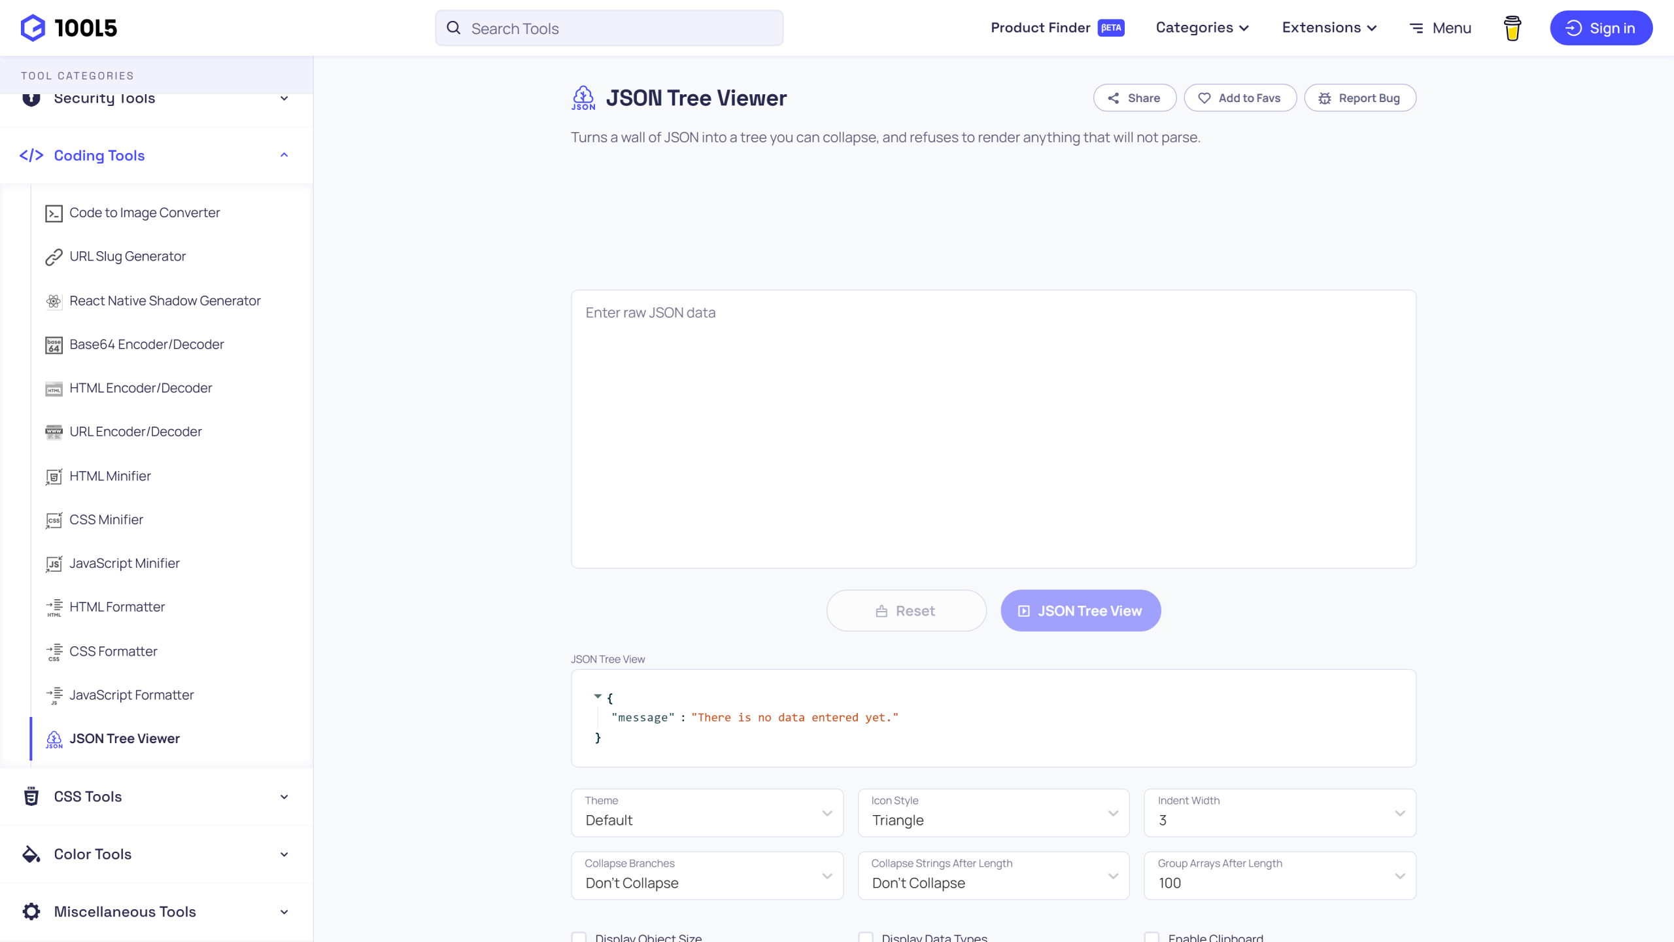Click the JavaScript Minifier icon
Image resolution: width=1674 pixels, height=942 pixels.
pyautogui.click(x=54, y=564)
